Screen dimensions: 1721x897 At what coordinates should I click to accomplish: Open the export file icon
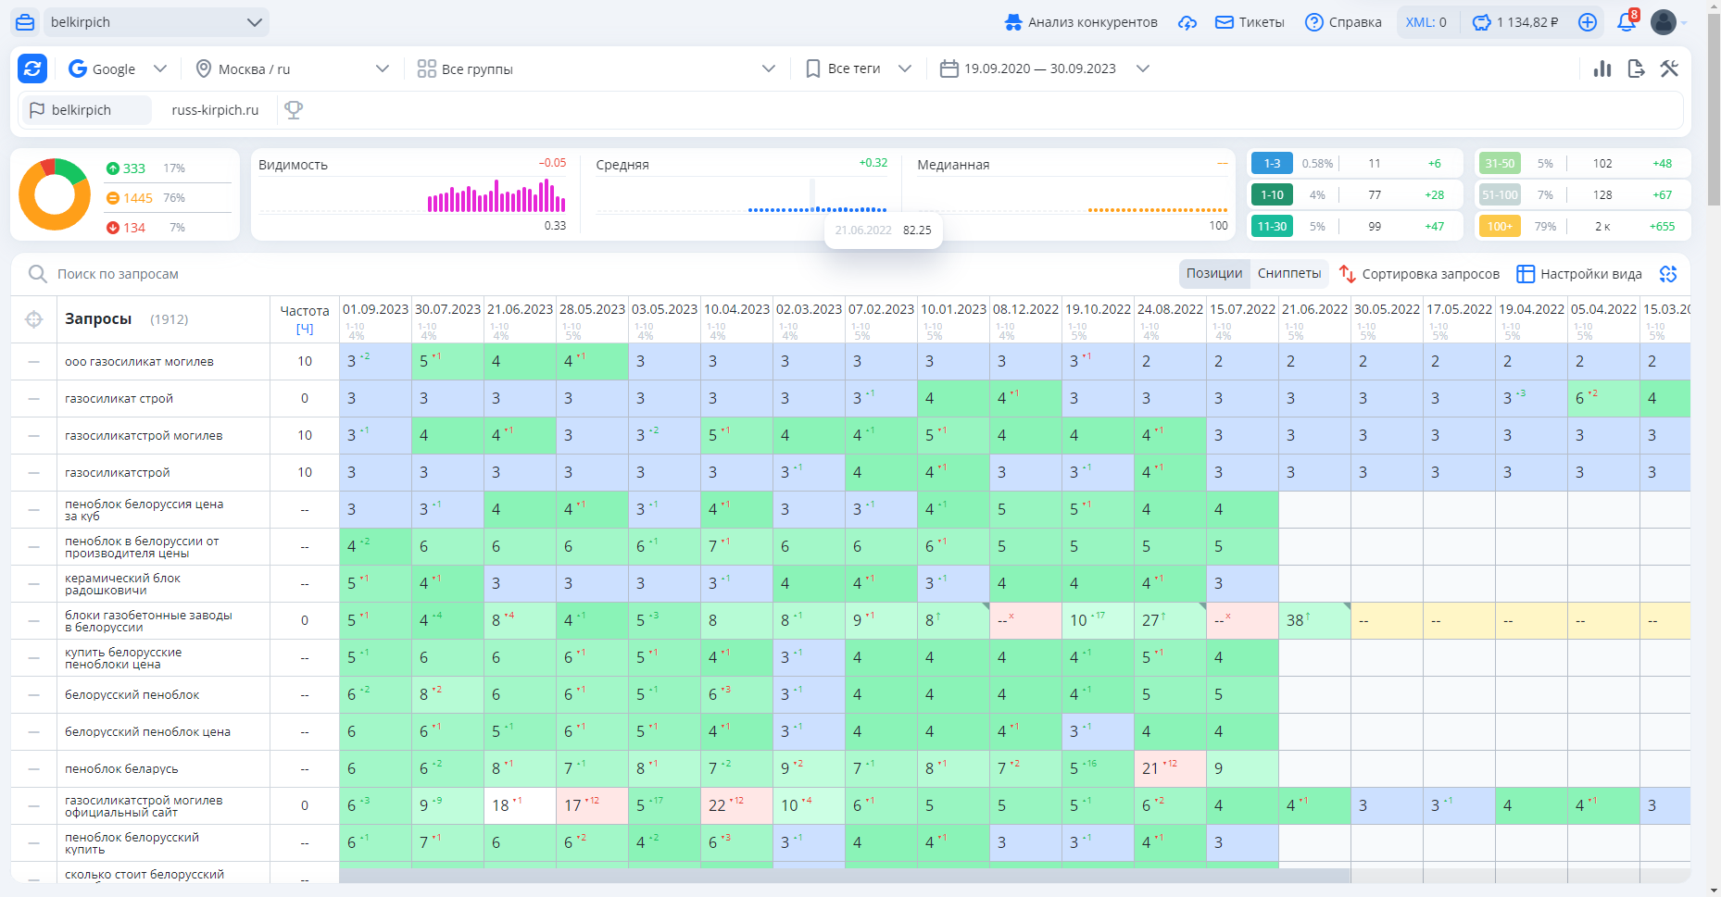(1636, 69)
